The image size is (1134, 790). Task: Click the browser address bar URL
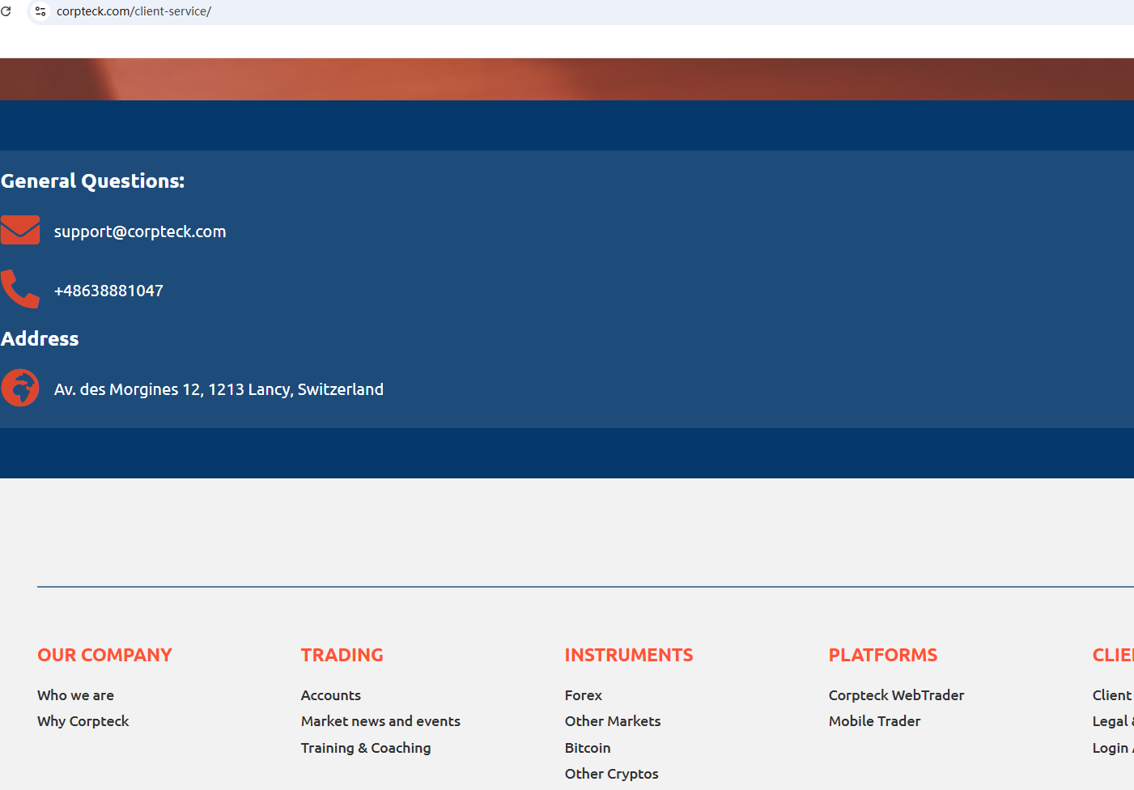click(134, 11)
